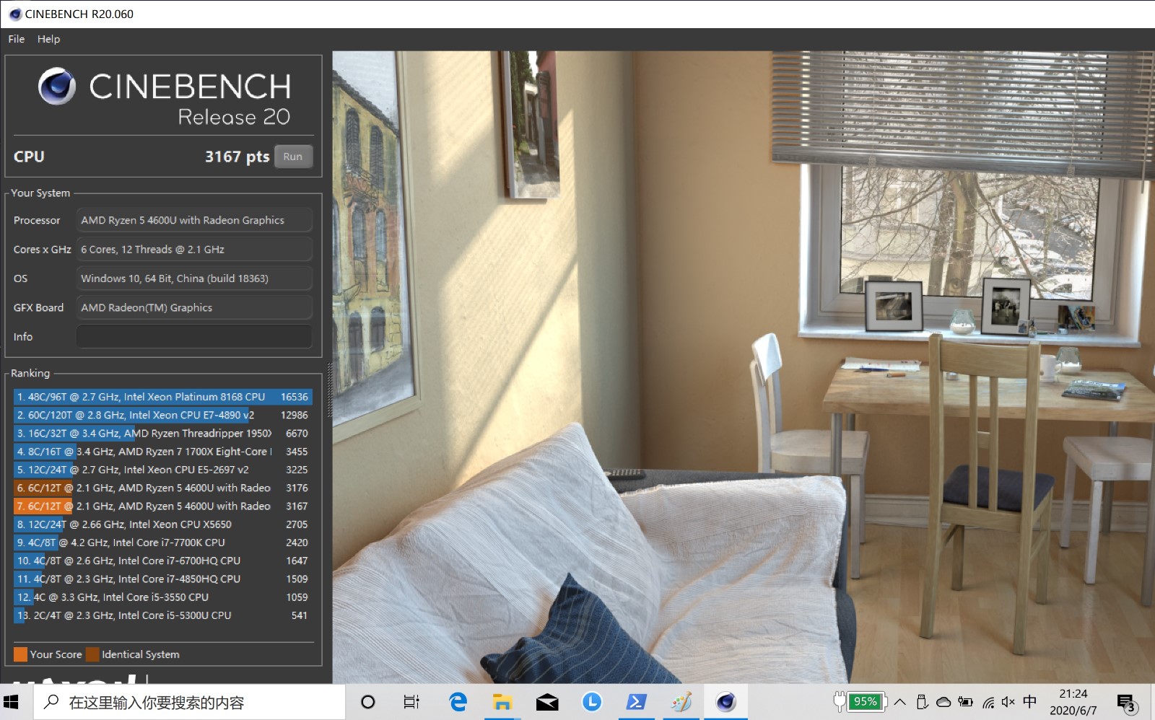The height and width of the screenshot is (720, 1155).
Task: Click the CPU score 3167 pts text
Action: [237, 157]
